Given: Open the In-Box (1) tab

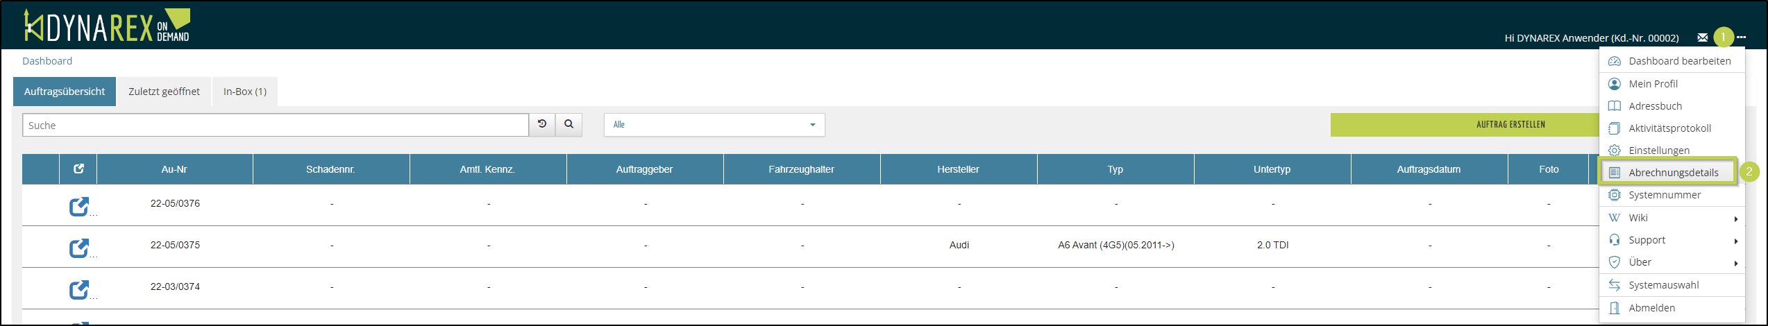Looking at the screenshot, I should [244, 92].
